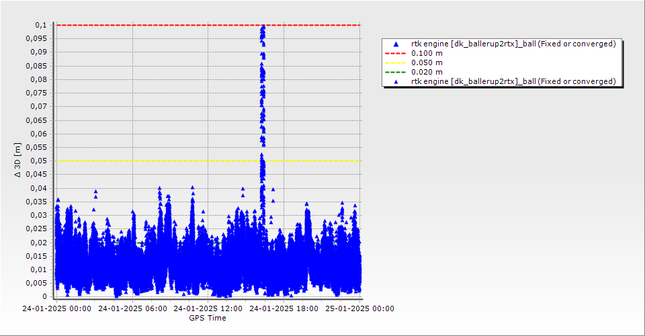Click y-axis tick label "0,075"

point(36,93)
